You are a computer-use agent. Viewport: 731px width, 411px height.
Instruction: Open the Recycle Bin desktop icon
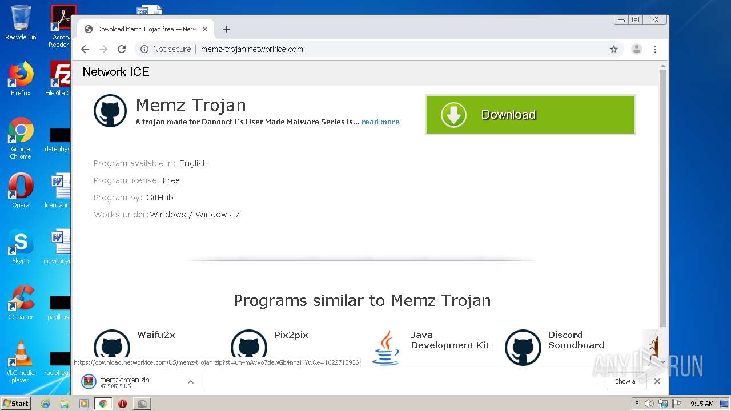pos(21,23)
